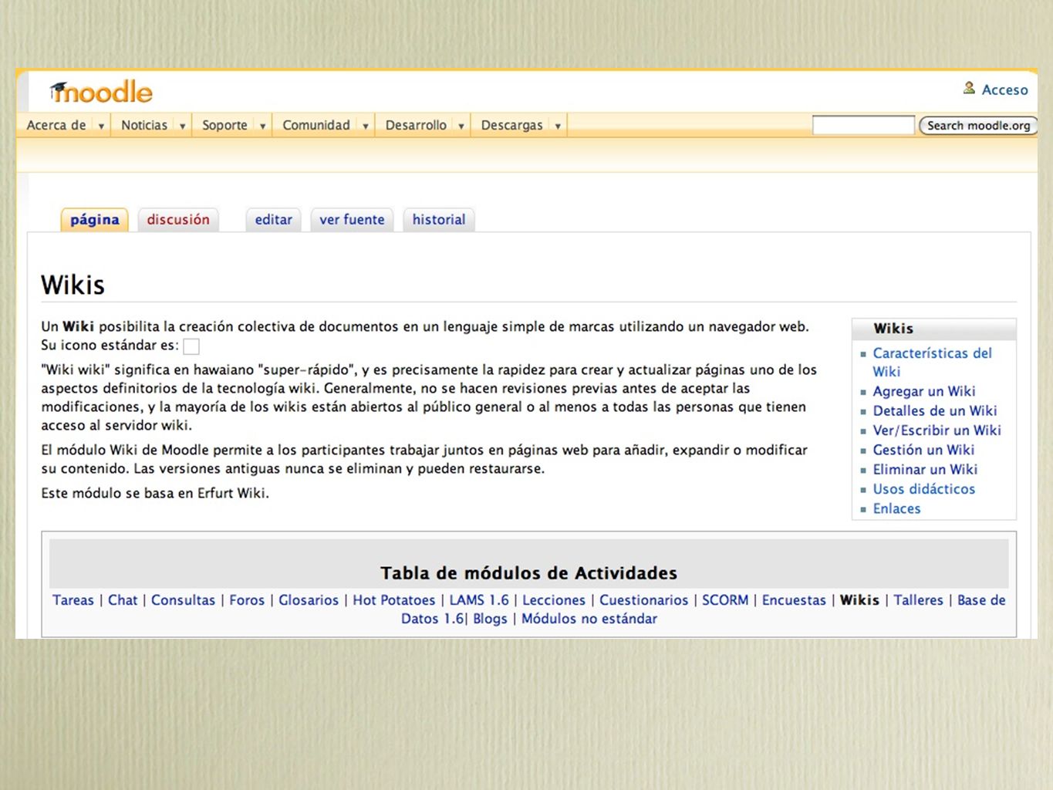The height and width of the screenshot is (790, 1053).
Task: Click the bold Wikis entry in modules table
Action: tap(859, 600)
